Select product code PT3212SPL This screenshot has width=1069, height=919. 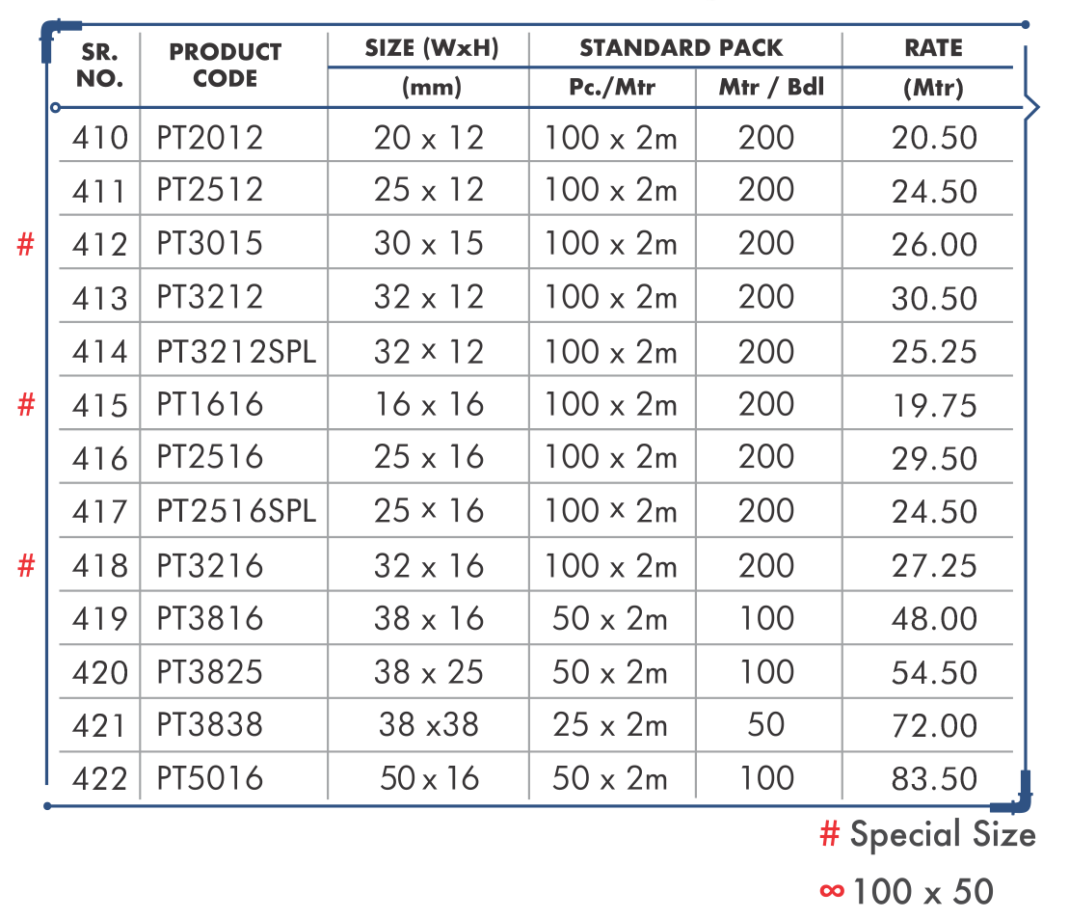(x=236, y=352)
